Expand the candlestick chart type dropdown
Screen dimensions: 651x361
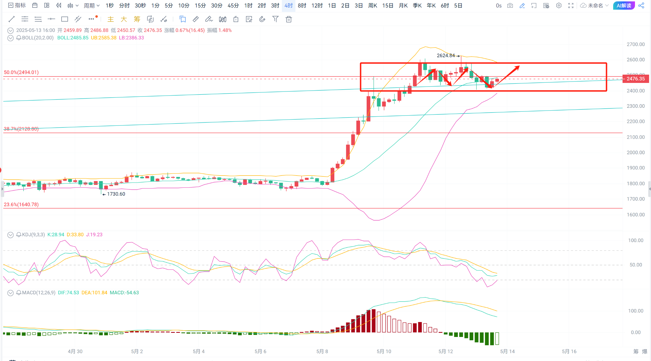click(73, 6)
